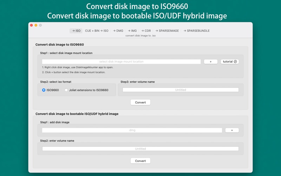Click the 'Click + button select' instruction text

(74, 72)
